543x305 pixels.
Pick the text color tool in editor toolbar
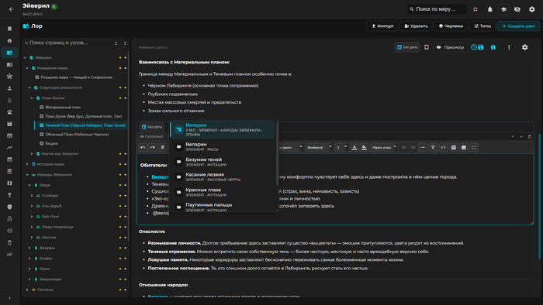pyautogui.click(x=355, y=148)
